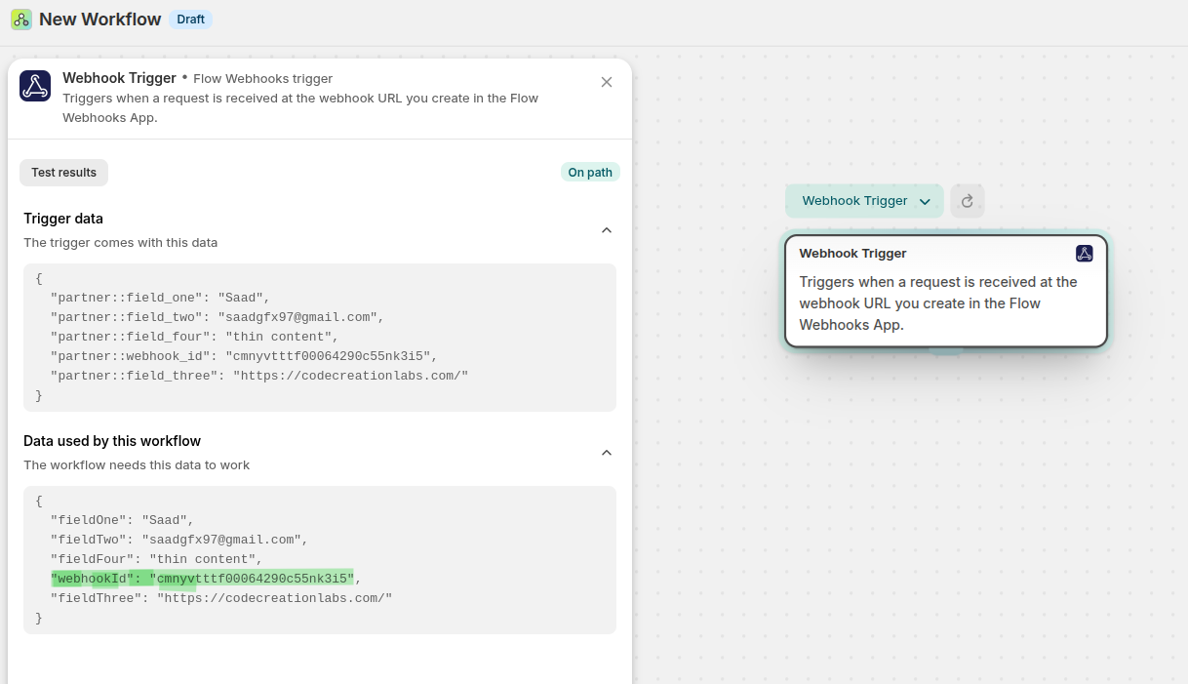Click the highlighted webhookId line
The image size is (1188, 684).
(202, 579)
